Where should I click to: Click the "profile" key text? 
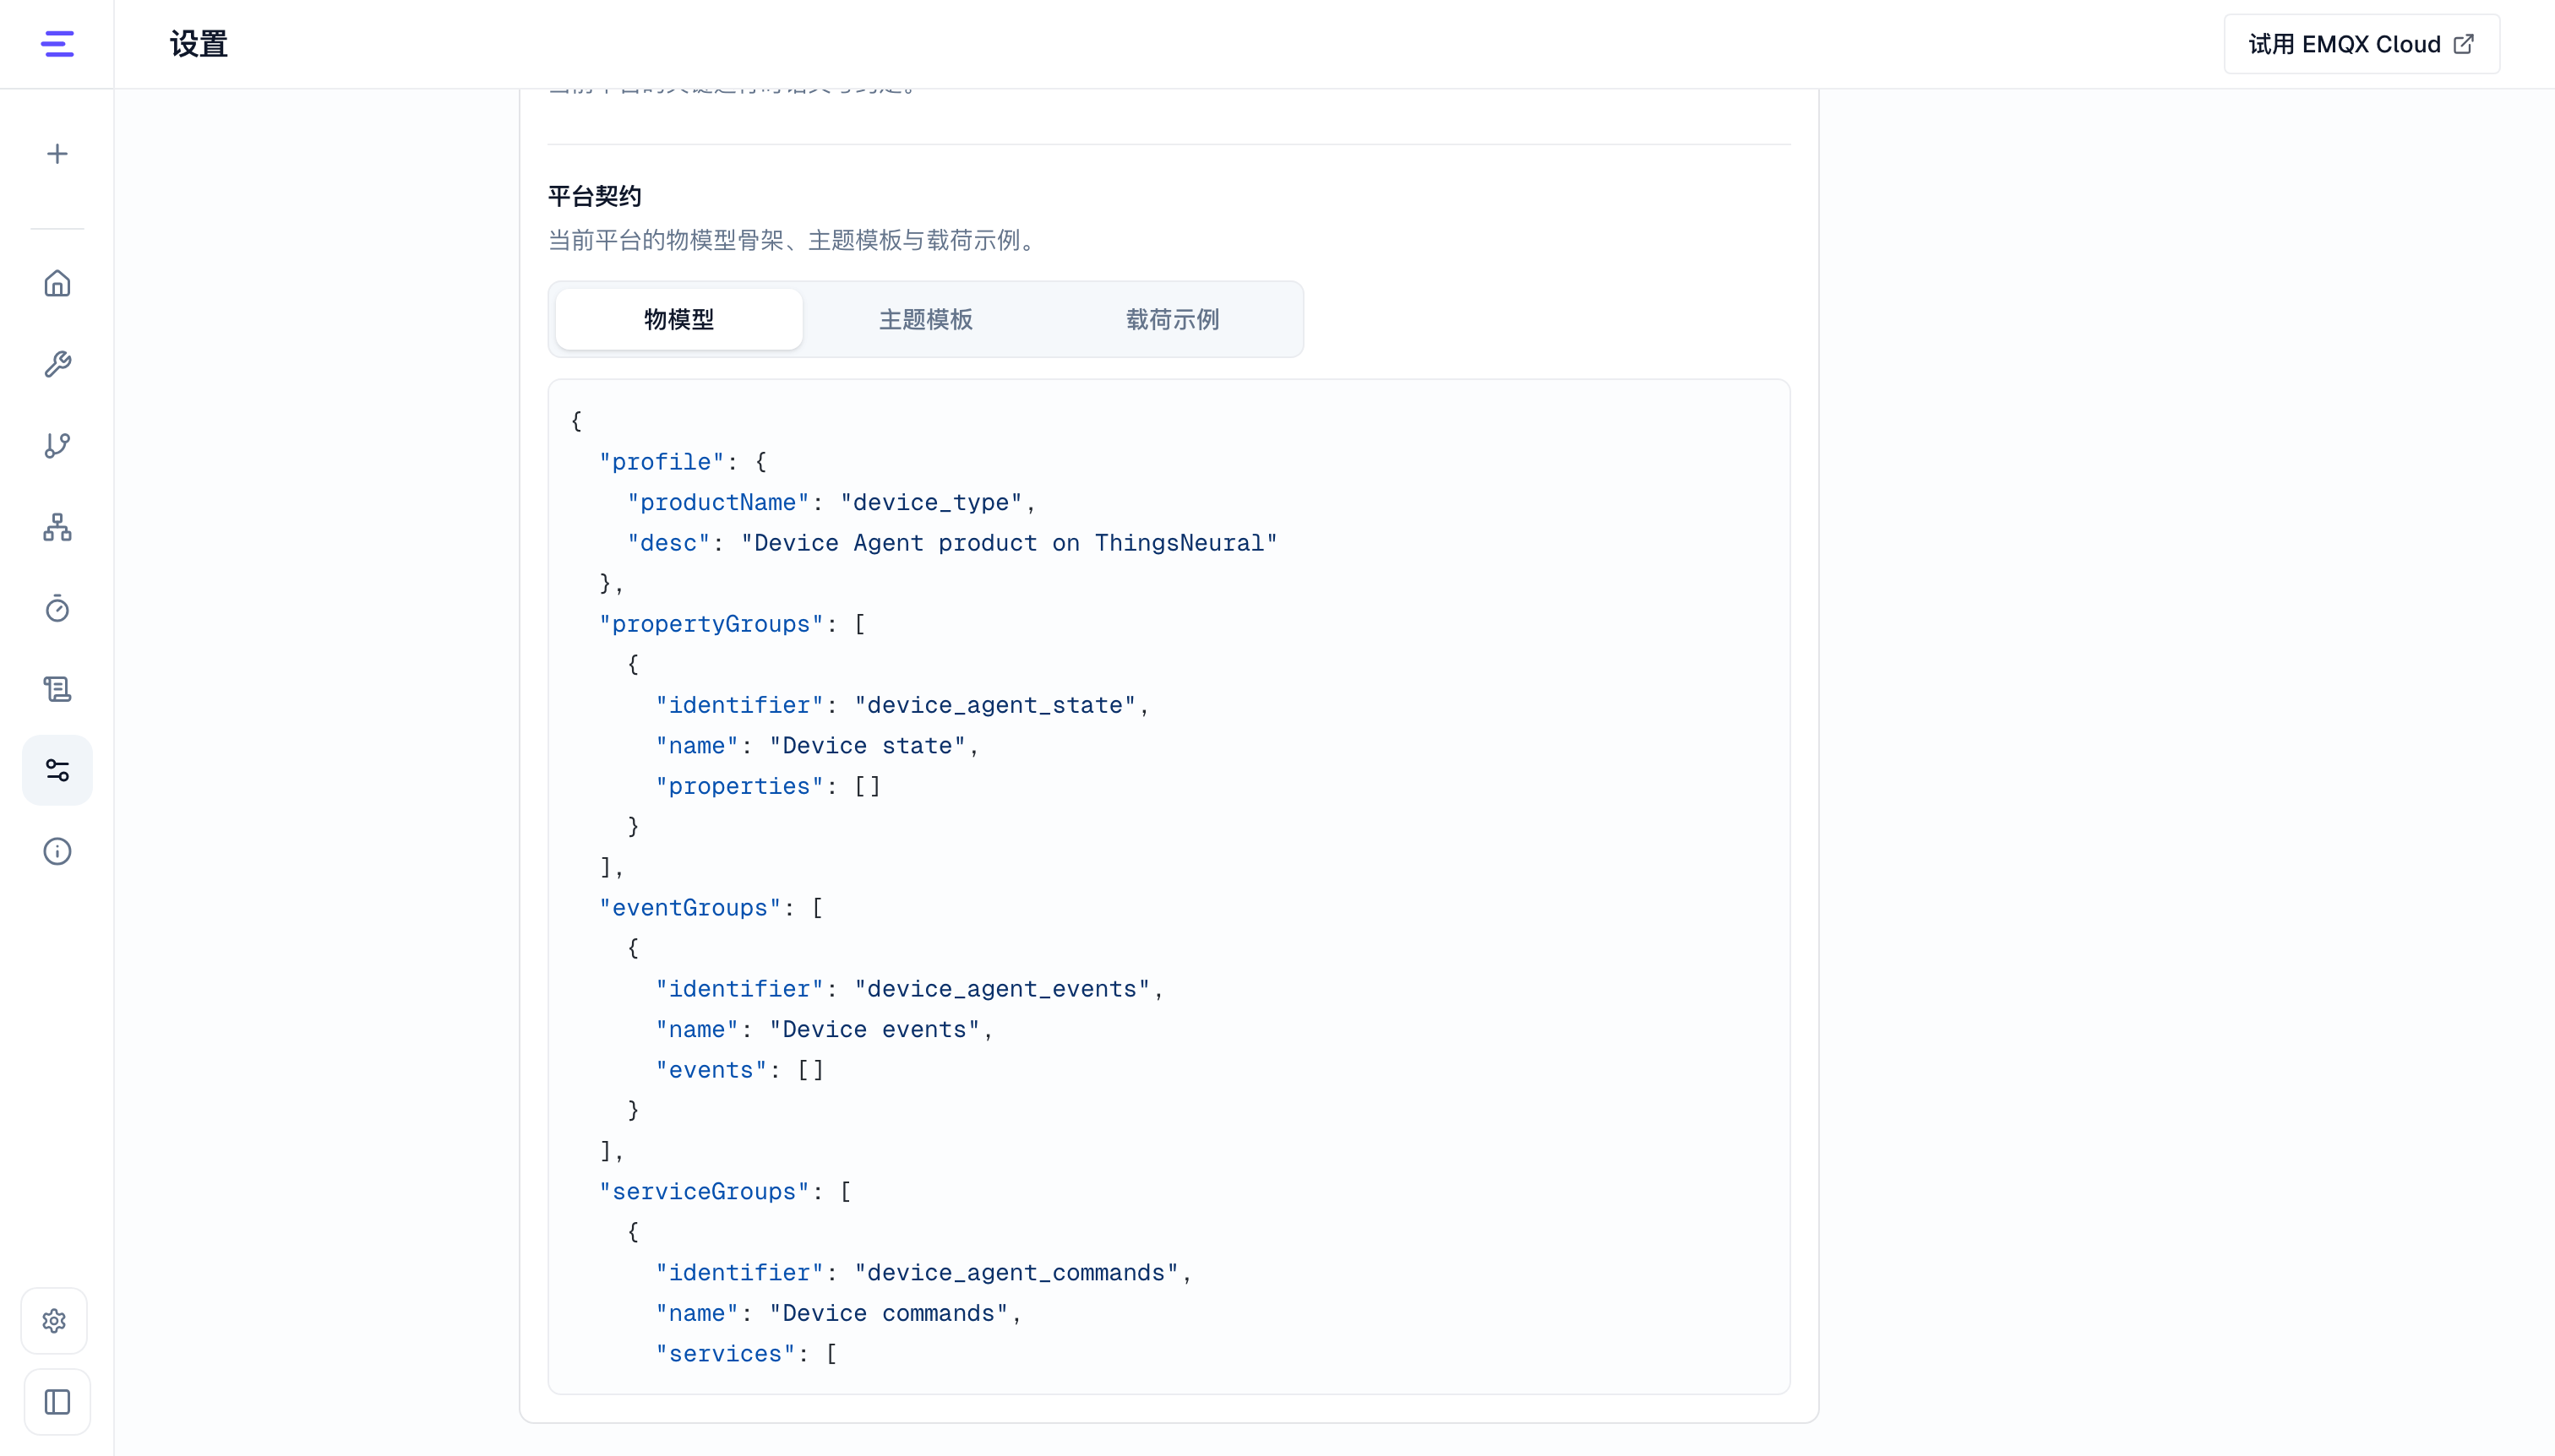pyautogui.click(x=662, y=462)
